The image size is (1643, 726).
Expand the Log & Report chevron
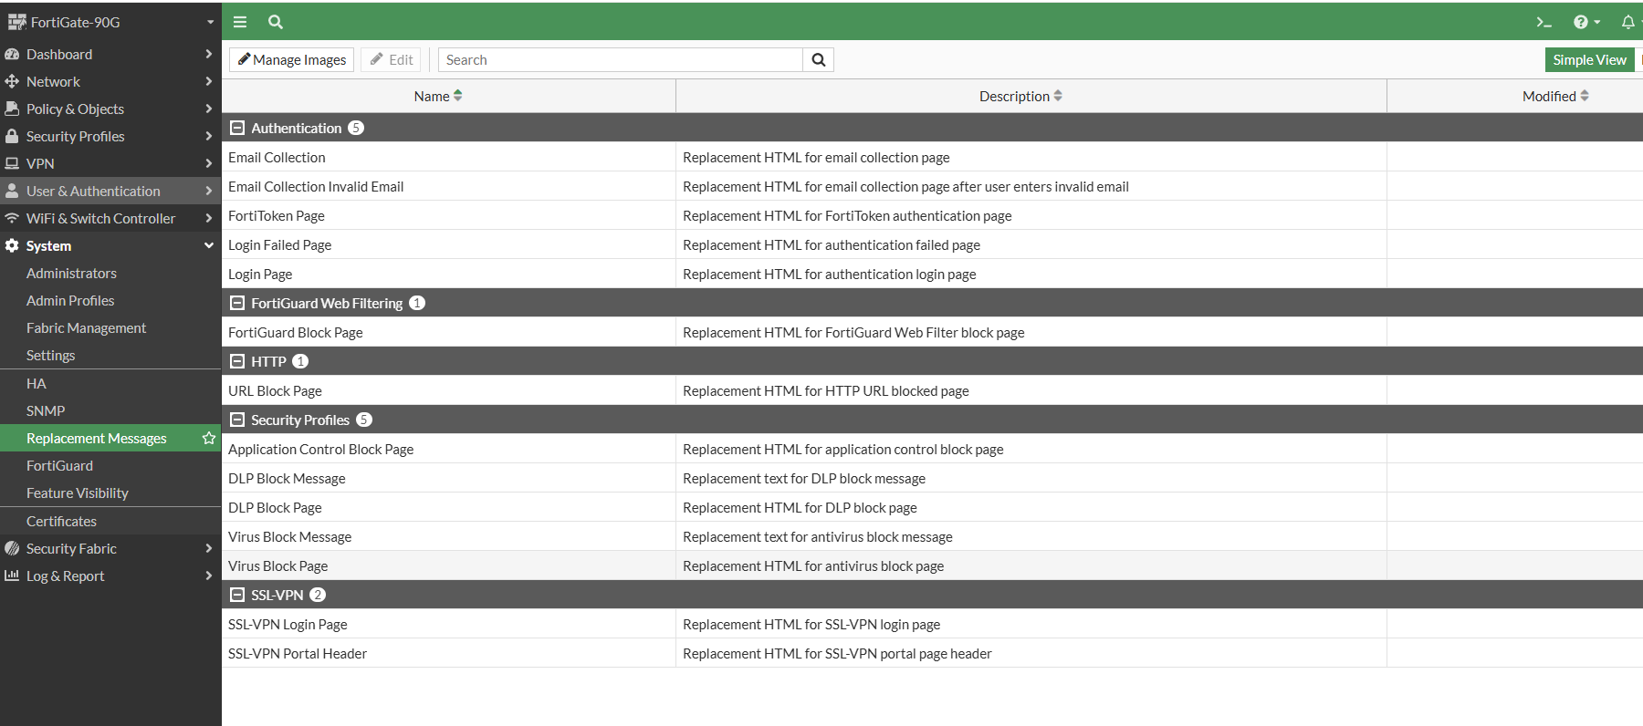[x=209, y=576]
